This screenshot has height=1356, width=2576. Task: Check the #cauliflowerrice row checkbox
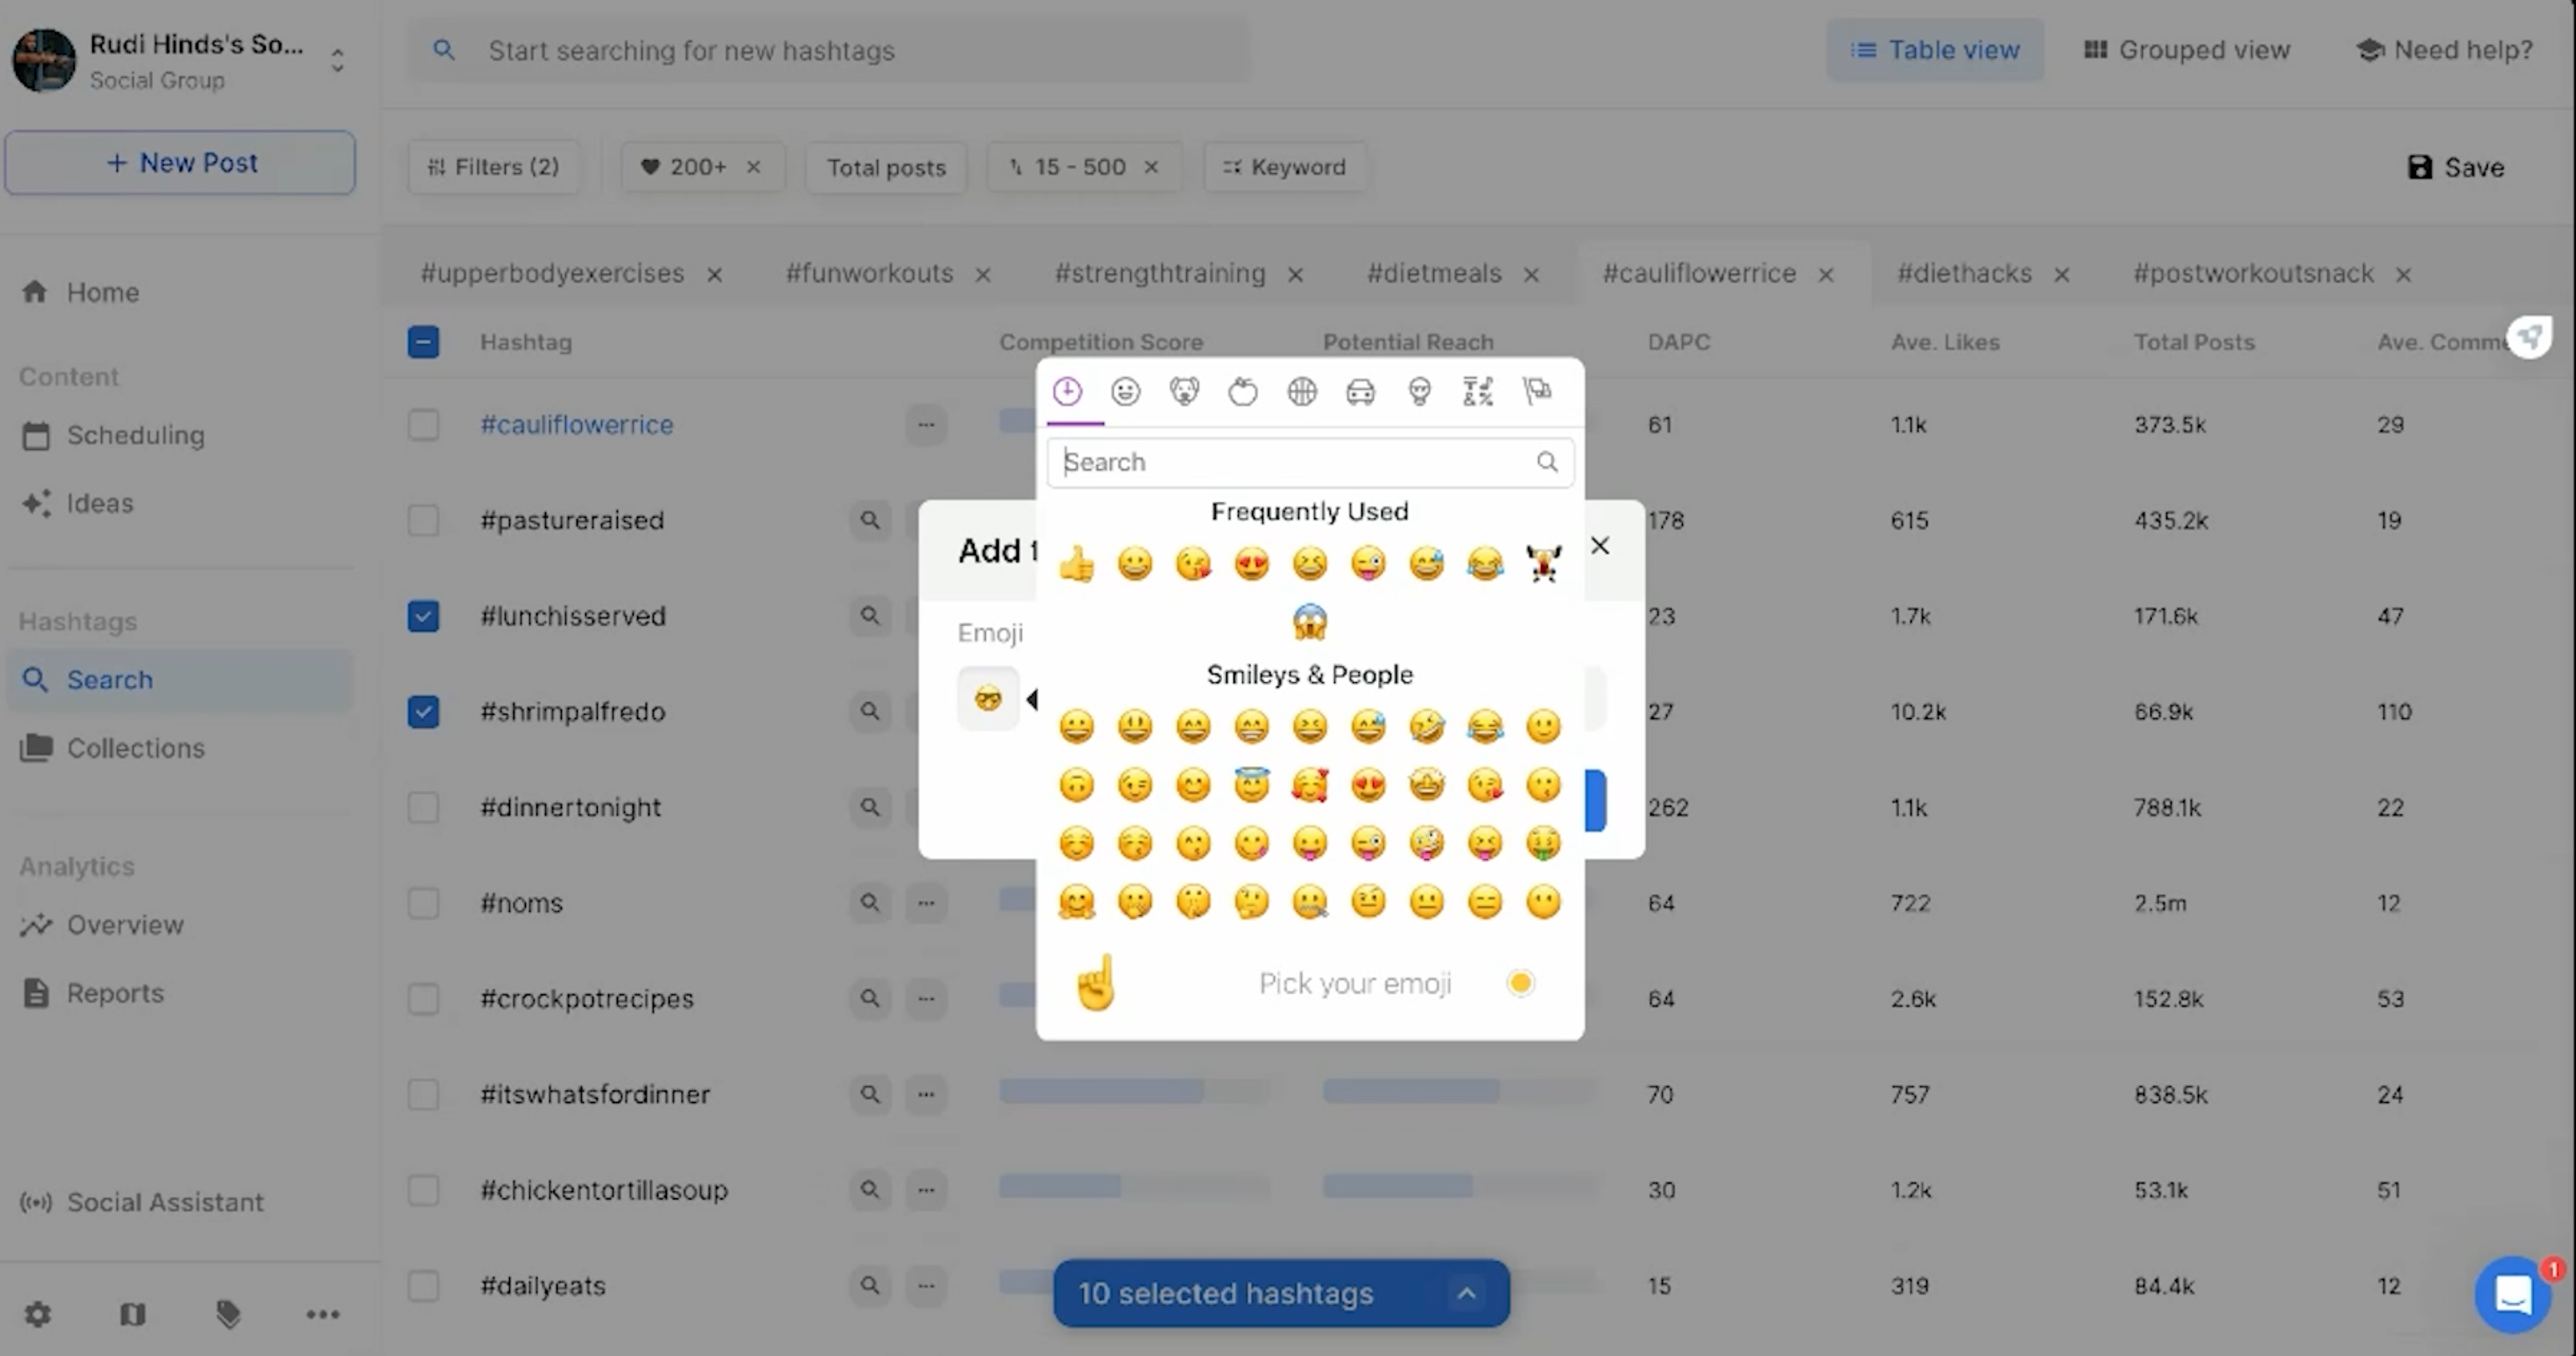point(423,425)
